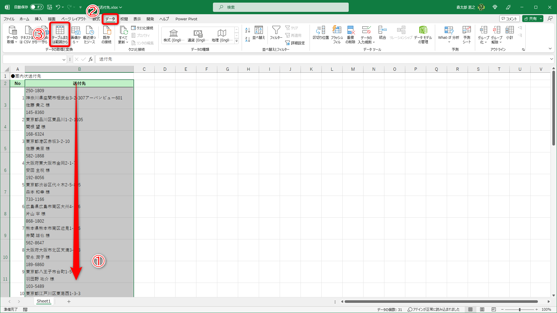Viewport: 557px width, 313px height.
Task: Click Sort A to Z ascending icon
Action: [x=247, y=30]
